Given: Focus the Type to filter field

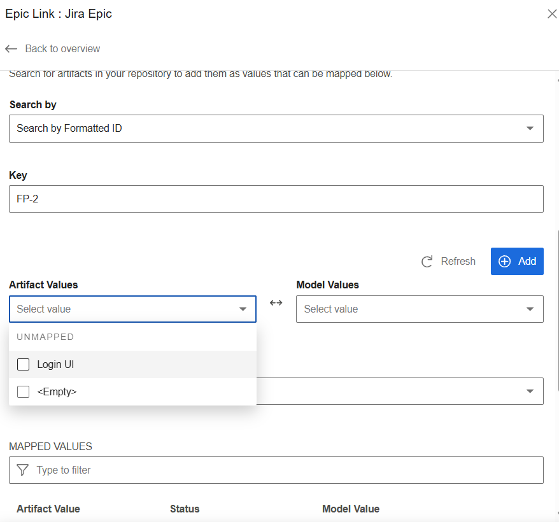Looking at the screenshot, I should [287, 470].
